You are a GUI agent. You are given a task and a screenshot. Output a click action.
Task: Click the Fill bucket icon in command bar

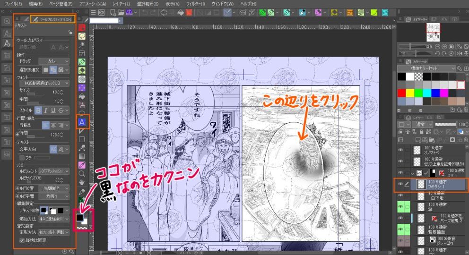pyautogui.click(x=181, y=13)
